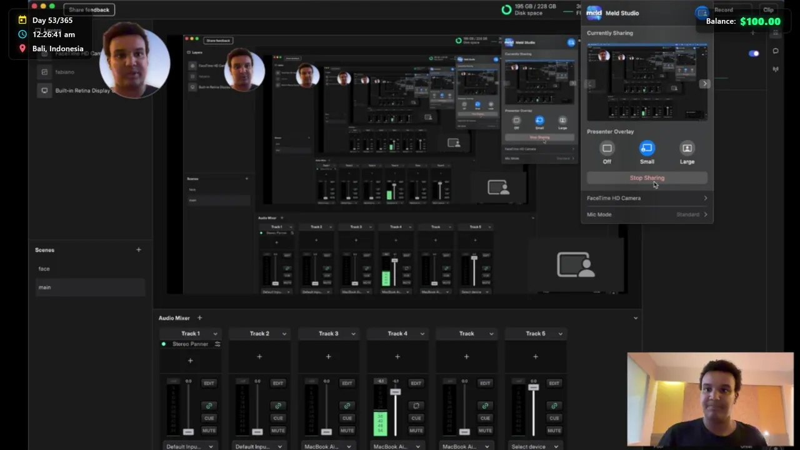
Task: Click Track 4 volume fader handle
Action: [395, 392]
